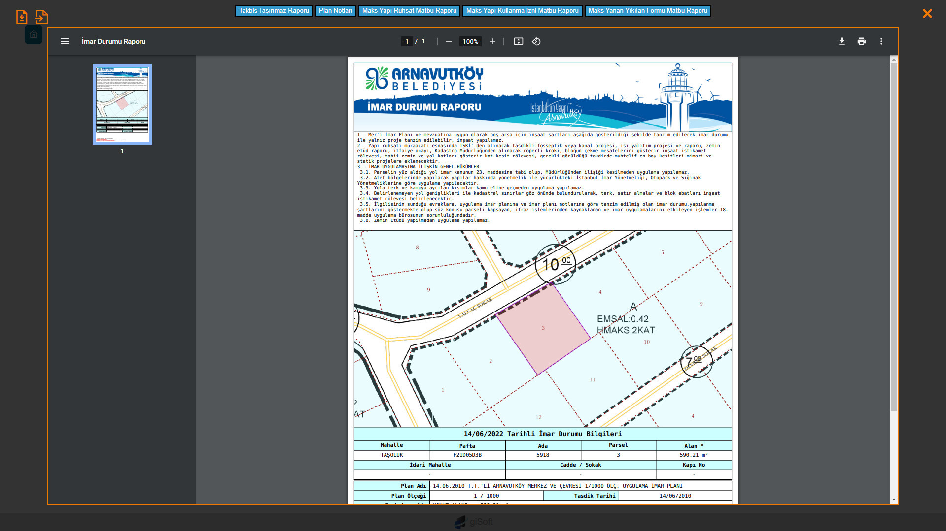Select the page 1 thumbnail
Screen dimensions: 946x531
(x=122, y=104)
